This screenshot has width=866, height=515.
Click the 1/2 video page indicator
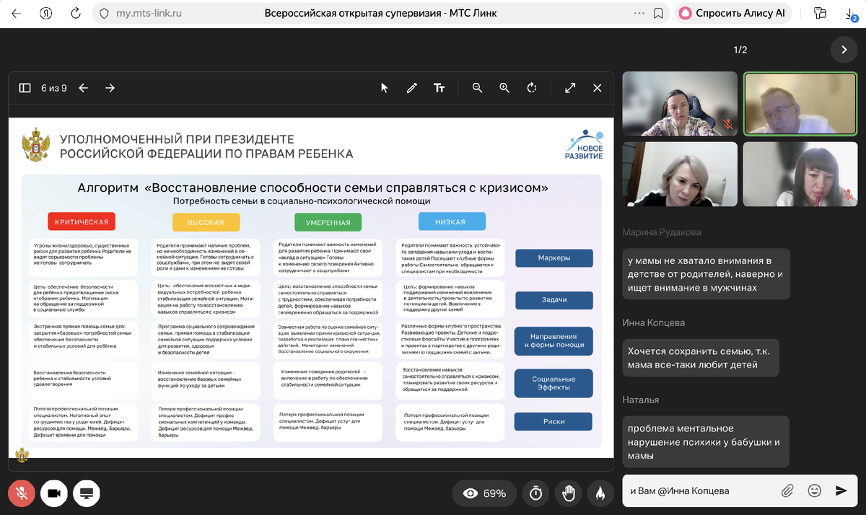740,50
